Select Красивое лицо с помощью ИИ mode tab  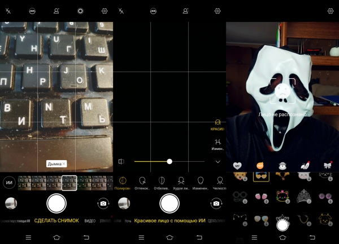click(x=169, y=221)
